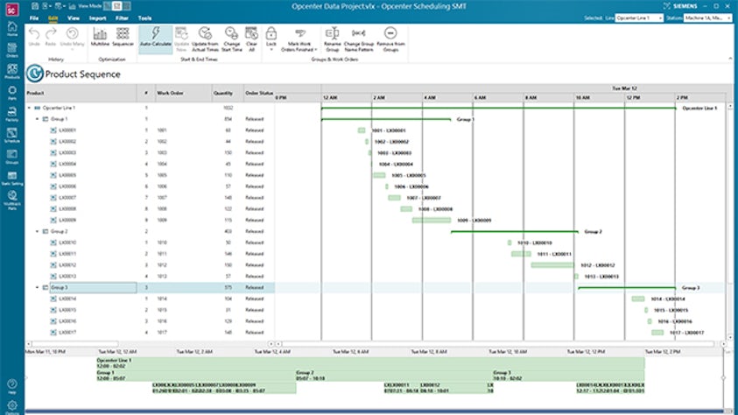Open the Static Setting sidebar section
The height and width of the screenshot is (415, 738).
point(12,178)
